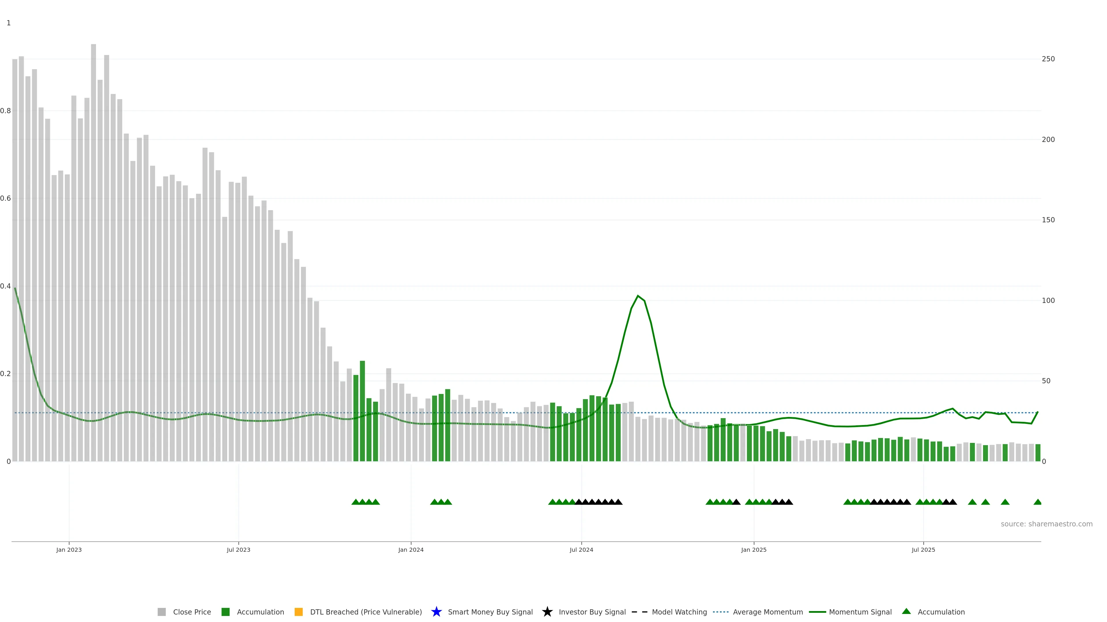Click the green Accumulation square legend icon
The image size is (1107, 622).
(225, 612)
